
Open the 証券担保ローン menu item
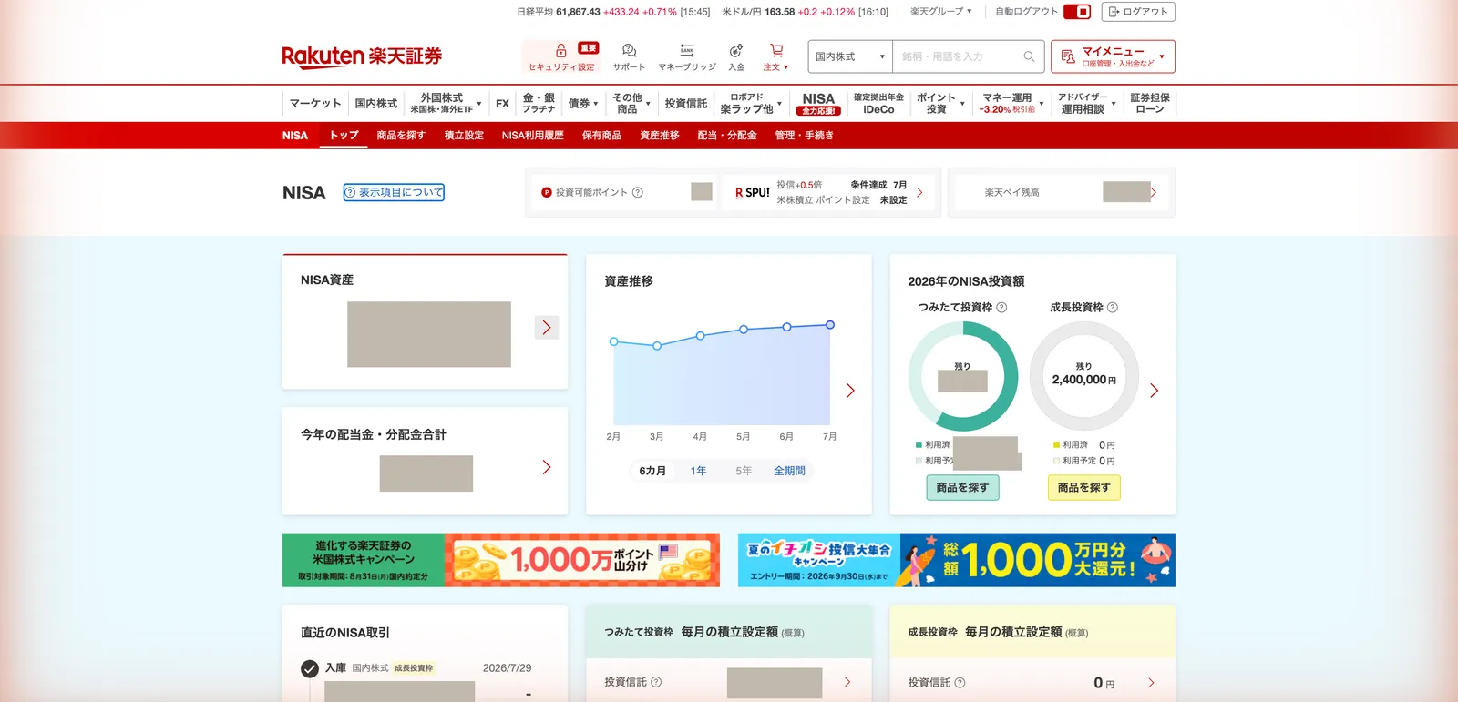(1150, 103)
